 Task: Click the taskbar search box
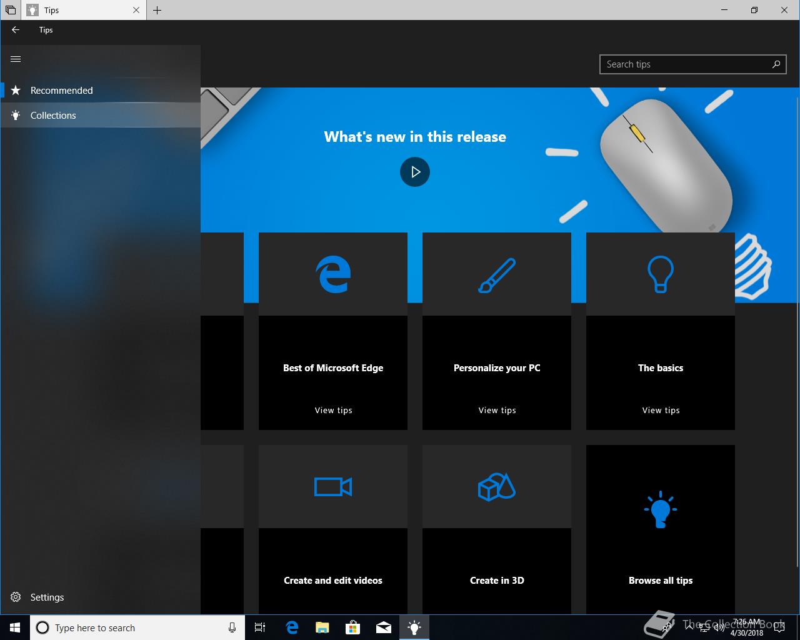pyautogui.click(x=137, y=627)
